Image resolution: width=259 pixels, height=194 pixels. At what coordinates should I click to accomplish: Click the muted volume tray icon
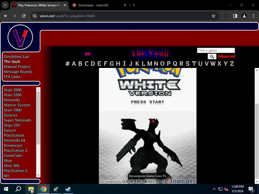(x=226, y=189)
